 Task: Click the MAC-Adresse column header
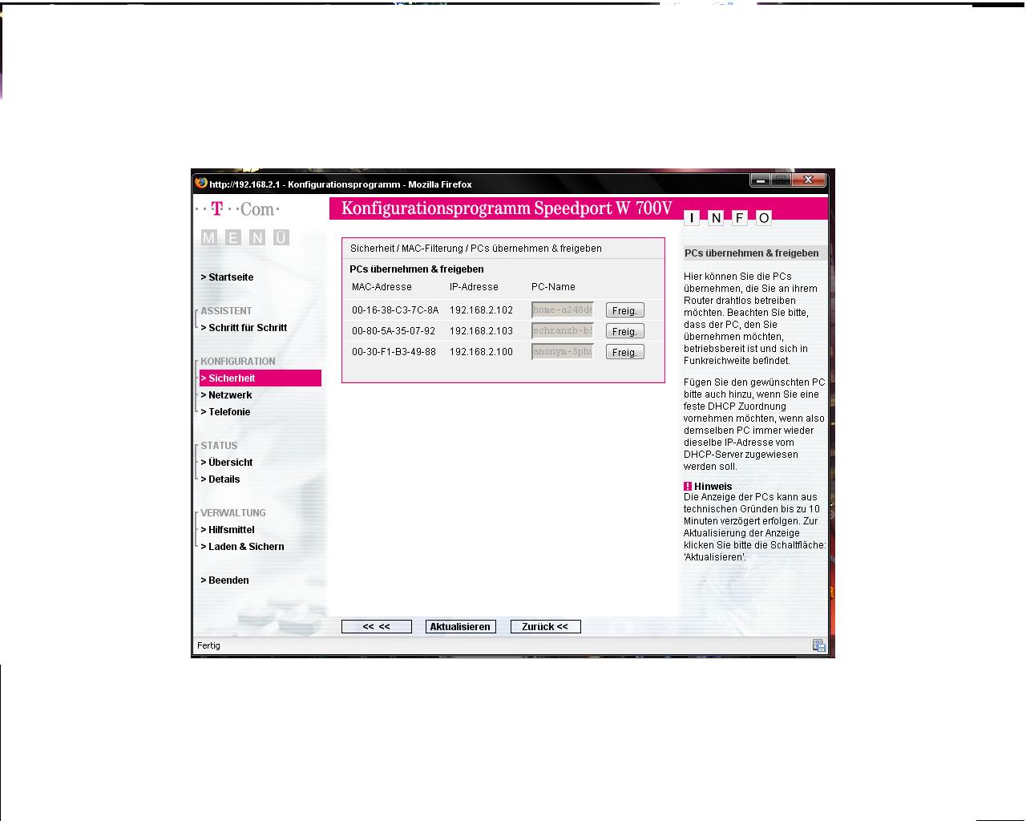coord(382,286)
